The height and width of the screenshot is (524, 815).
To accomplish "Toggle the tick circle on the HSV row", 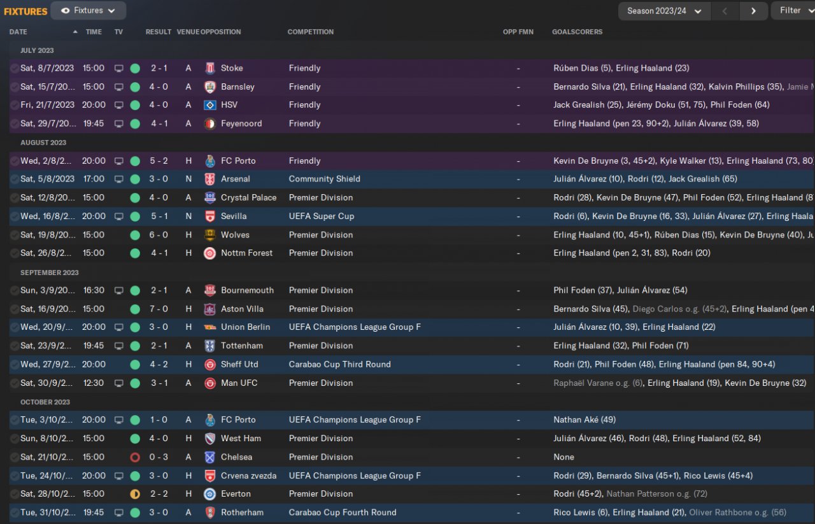I will (x=15, y=105).
